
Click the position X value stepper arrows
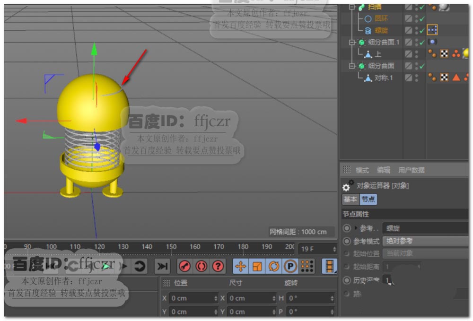click(x=216, y=298)
